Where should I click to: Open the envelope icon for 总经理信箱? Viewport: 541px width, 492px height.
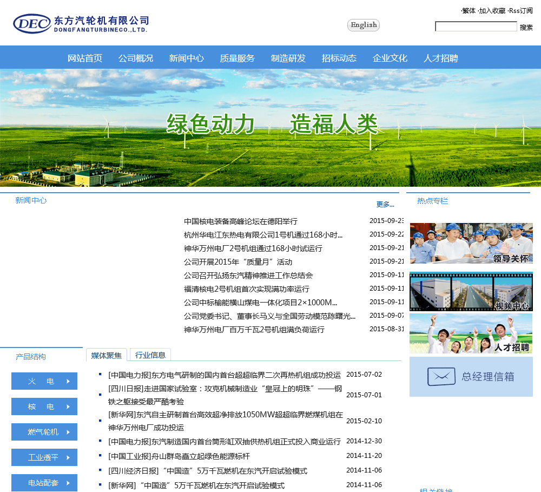tap(441, 376)
